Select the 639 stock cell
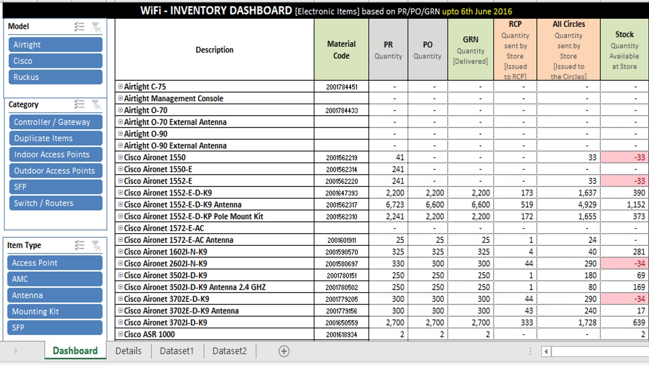The height and width of the screenshot is (365, 649). click(625, 322)
